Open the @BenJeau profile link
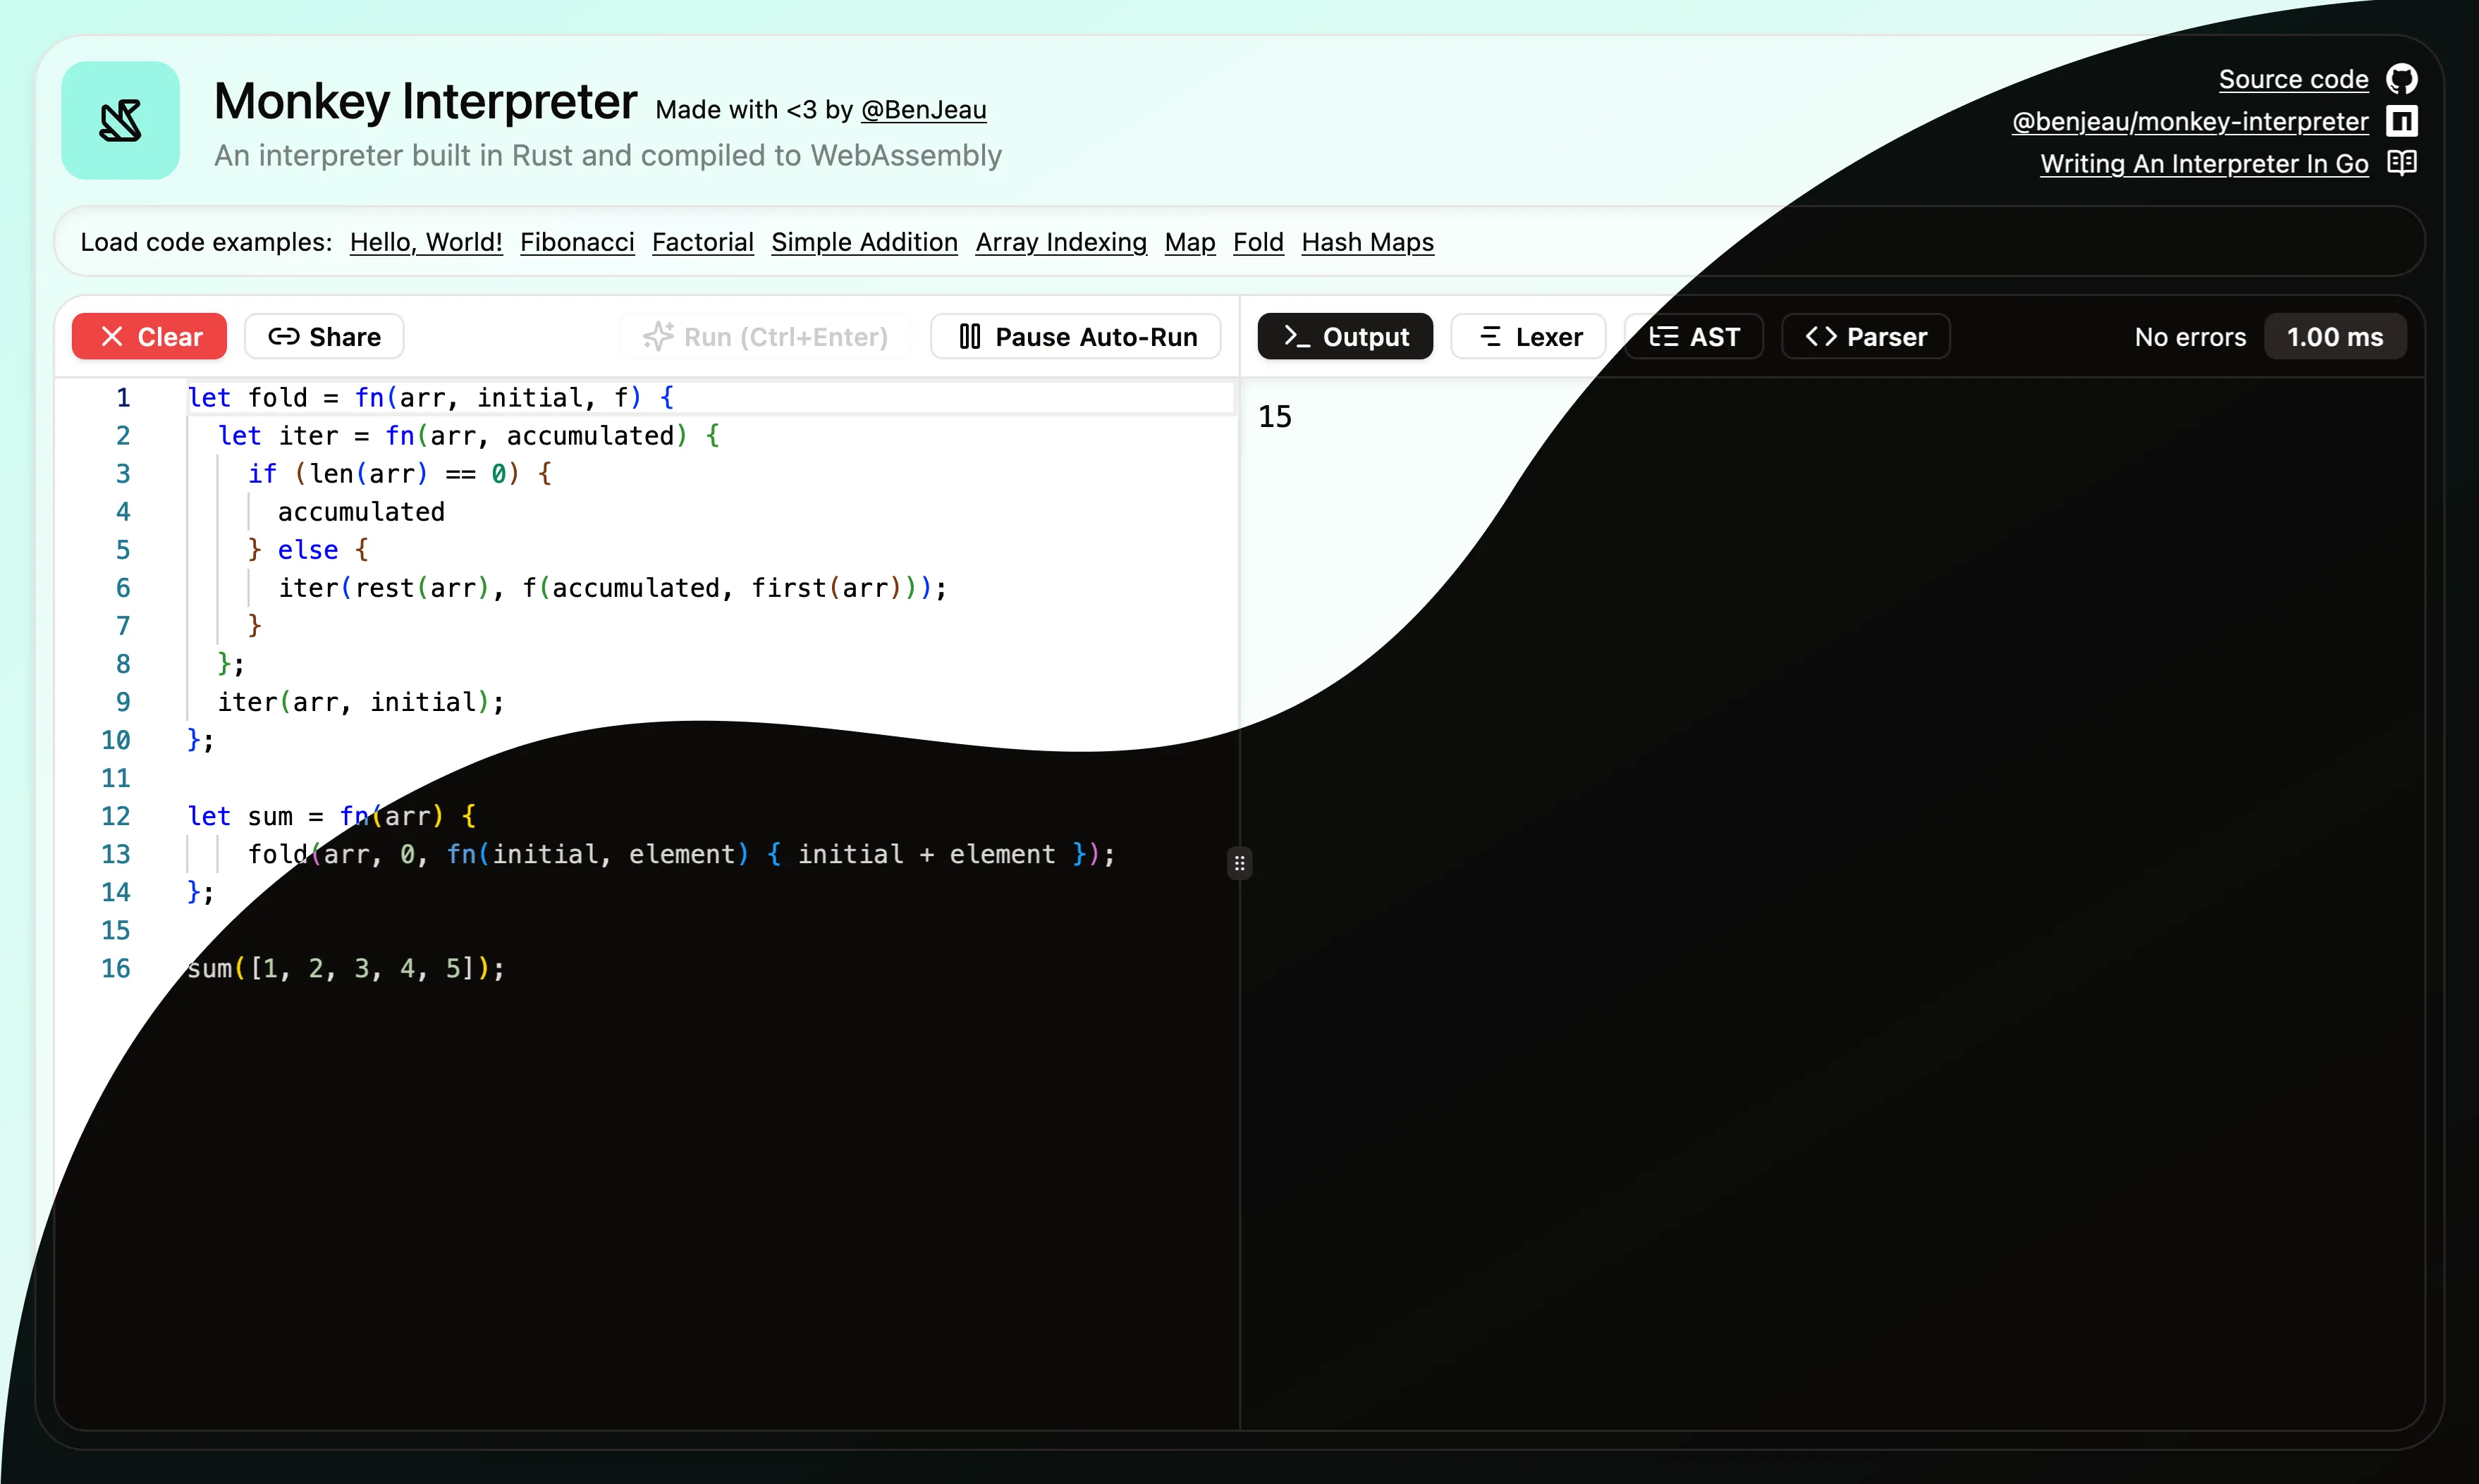Viewport: 2479px width, 1484px height. [x=924, y=110]
